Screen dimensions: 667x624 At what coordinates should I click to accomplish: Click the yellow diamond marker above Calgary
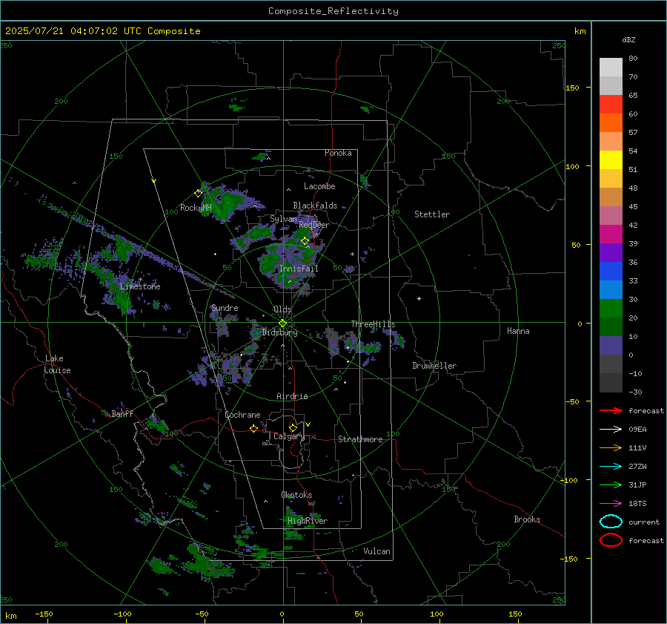pyautogui.click(x=293, y=427)
